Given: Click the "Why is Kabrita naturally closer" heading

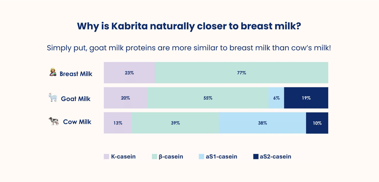Looking at the screenshot, I should [x=189, y=26].
